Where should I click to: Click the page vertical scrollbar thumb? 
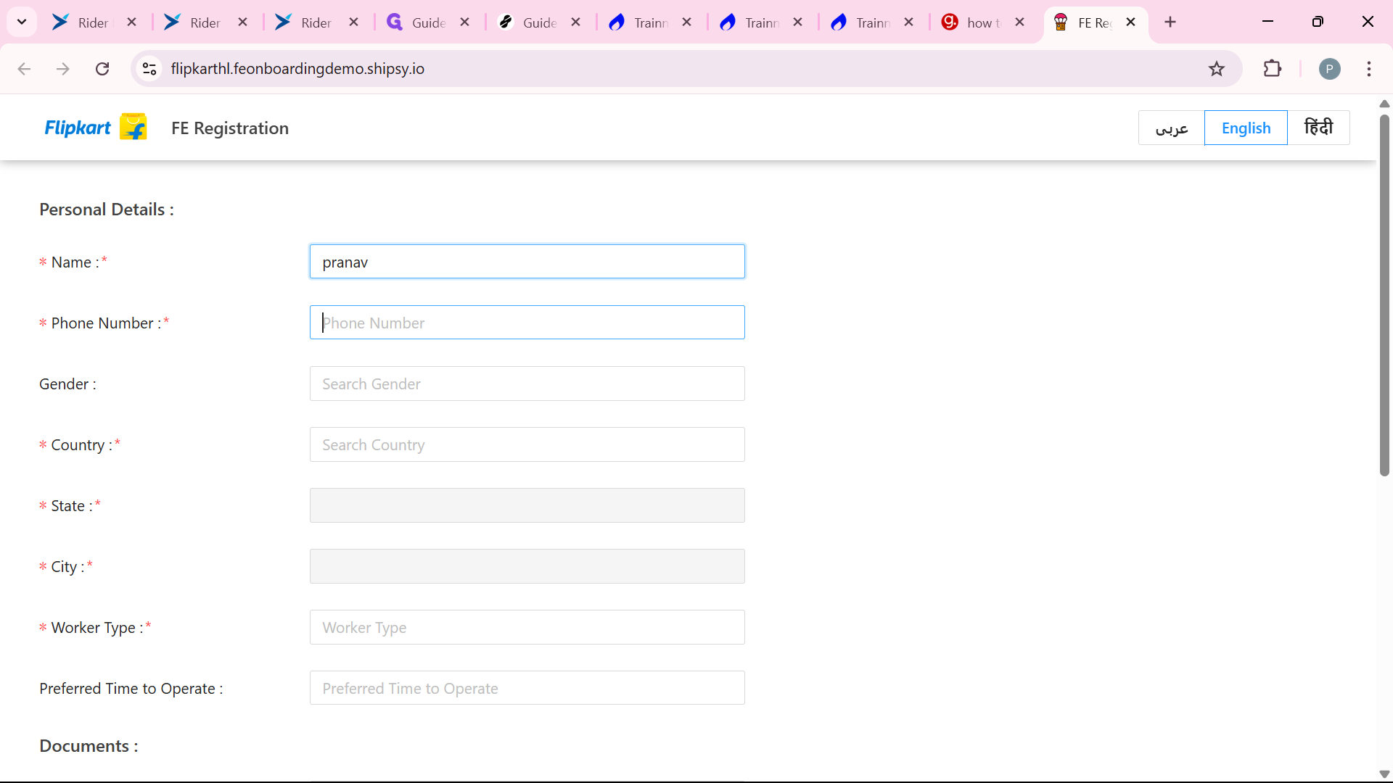pos(1384,295)
